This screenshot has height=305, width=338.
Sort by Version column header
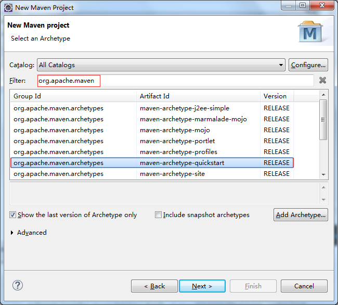pyautogui.click(x=277, y=96)
